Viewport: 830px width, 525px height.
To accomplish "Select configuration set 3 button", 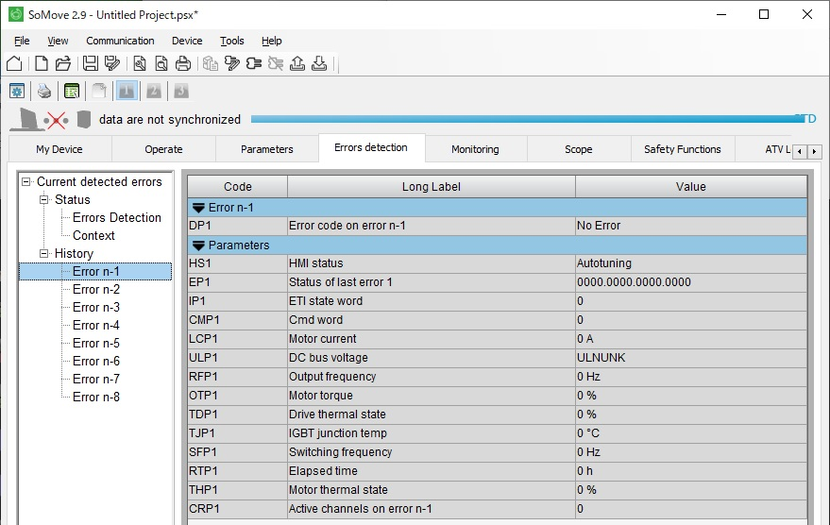I will (x=181, y=91).
